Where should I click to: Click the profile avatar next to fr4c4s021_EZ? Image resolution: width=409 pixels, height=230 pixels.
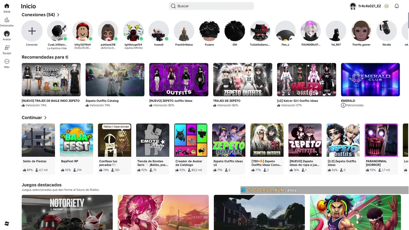coord(353,6)
